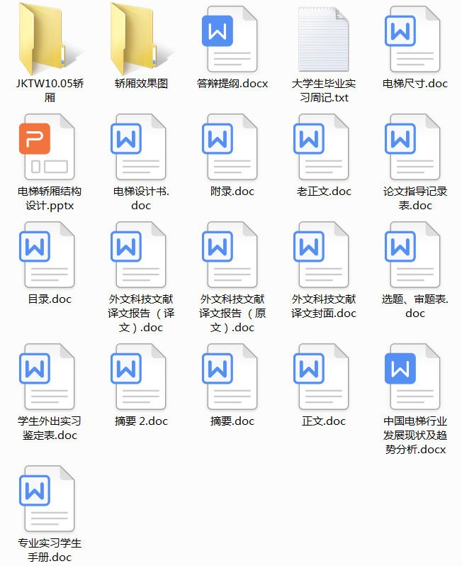Screen dimensions: 462x566
Task: Click the file name text 电梯尺寸.doc
Action: tap(415, 84)
